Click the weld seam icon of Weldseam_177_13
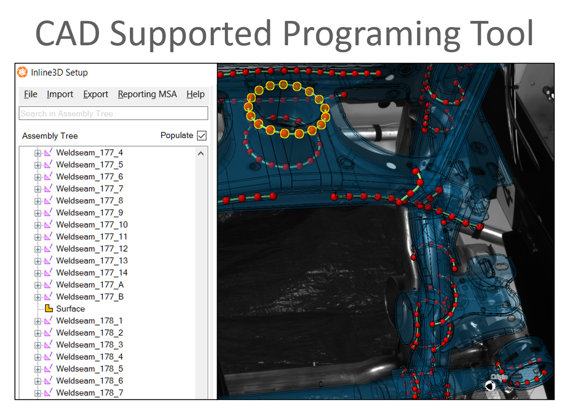This screenshot has width=567, height=408. click(48, 260)
